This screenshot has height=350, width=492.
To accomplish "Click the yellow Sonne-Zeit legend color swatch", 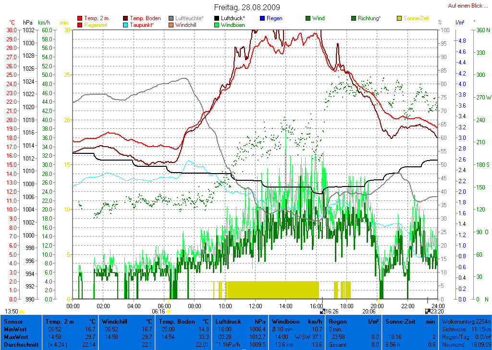I will [399, 18].
